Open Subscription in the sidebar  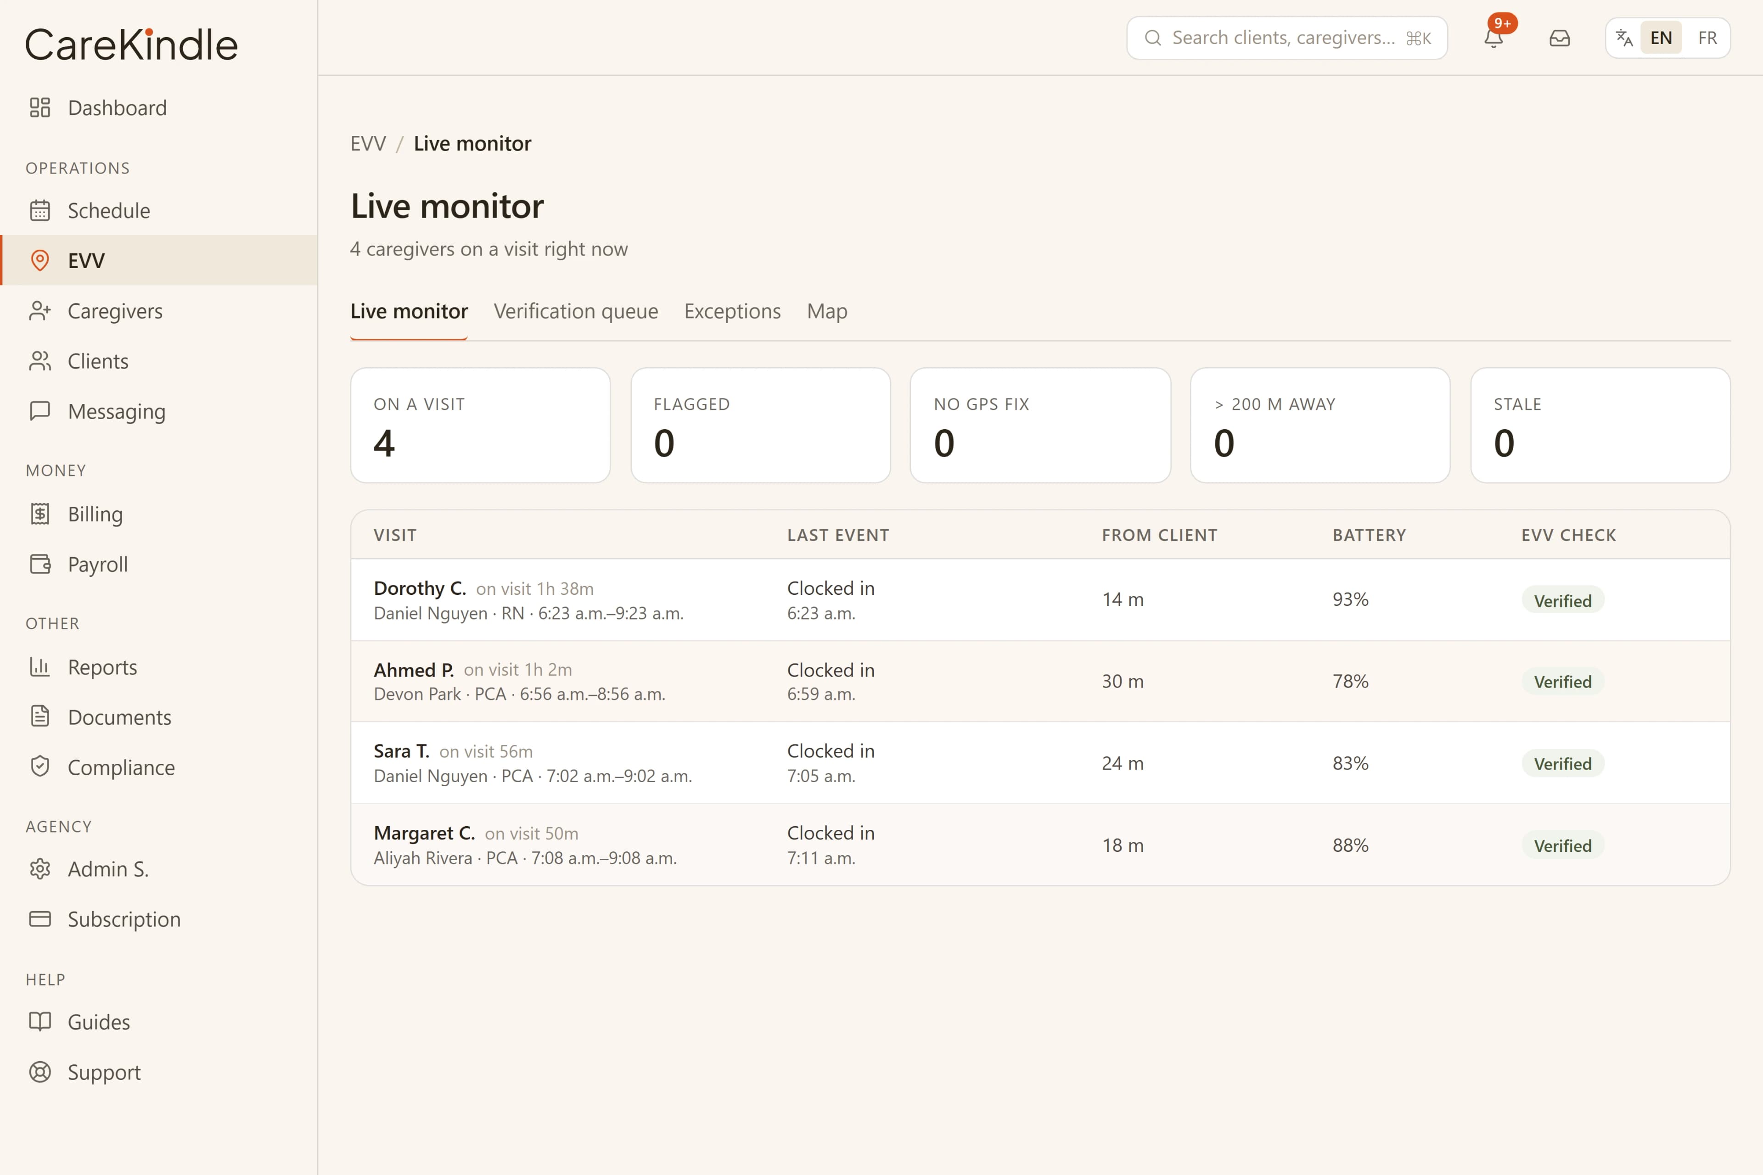coord(159,919)
